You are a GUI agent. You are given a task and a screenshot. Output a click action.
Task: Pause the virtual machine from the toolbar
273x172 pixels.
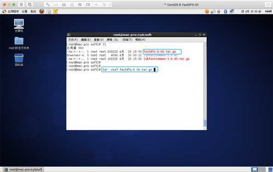21,5
